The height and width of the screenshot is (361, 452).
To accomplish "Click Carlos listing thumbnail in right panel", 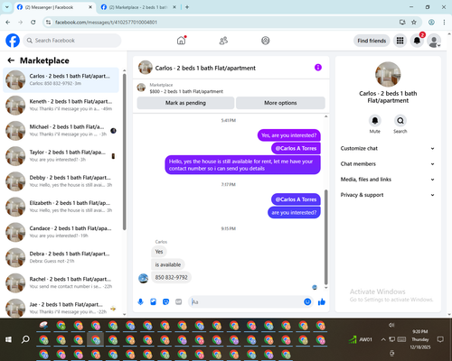I will click(388, 74).
